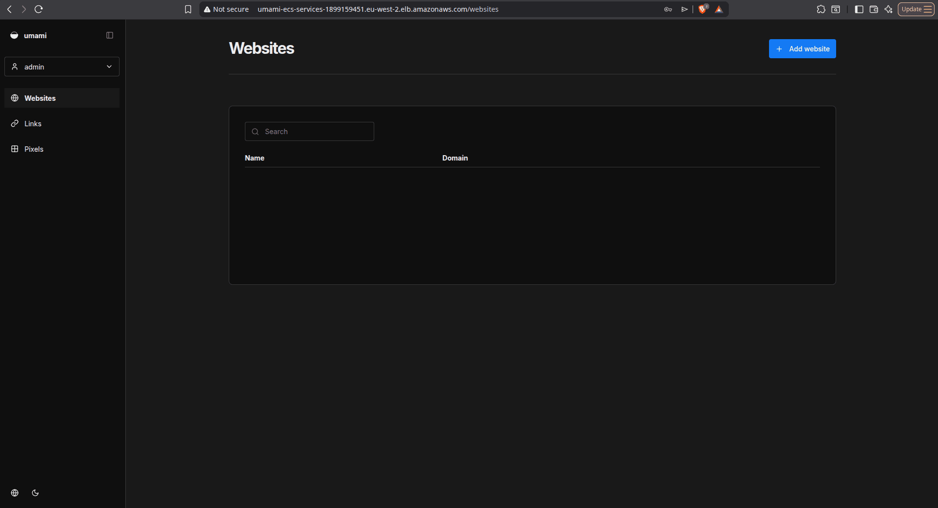Collapse the sidebar panel icon

click(x=110, y=35)
